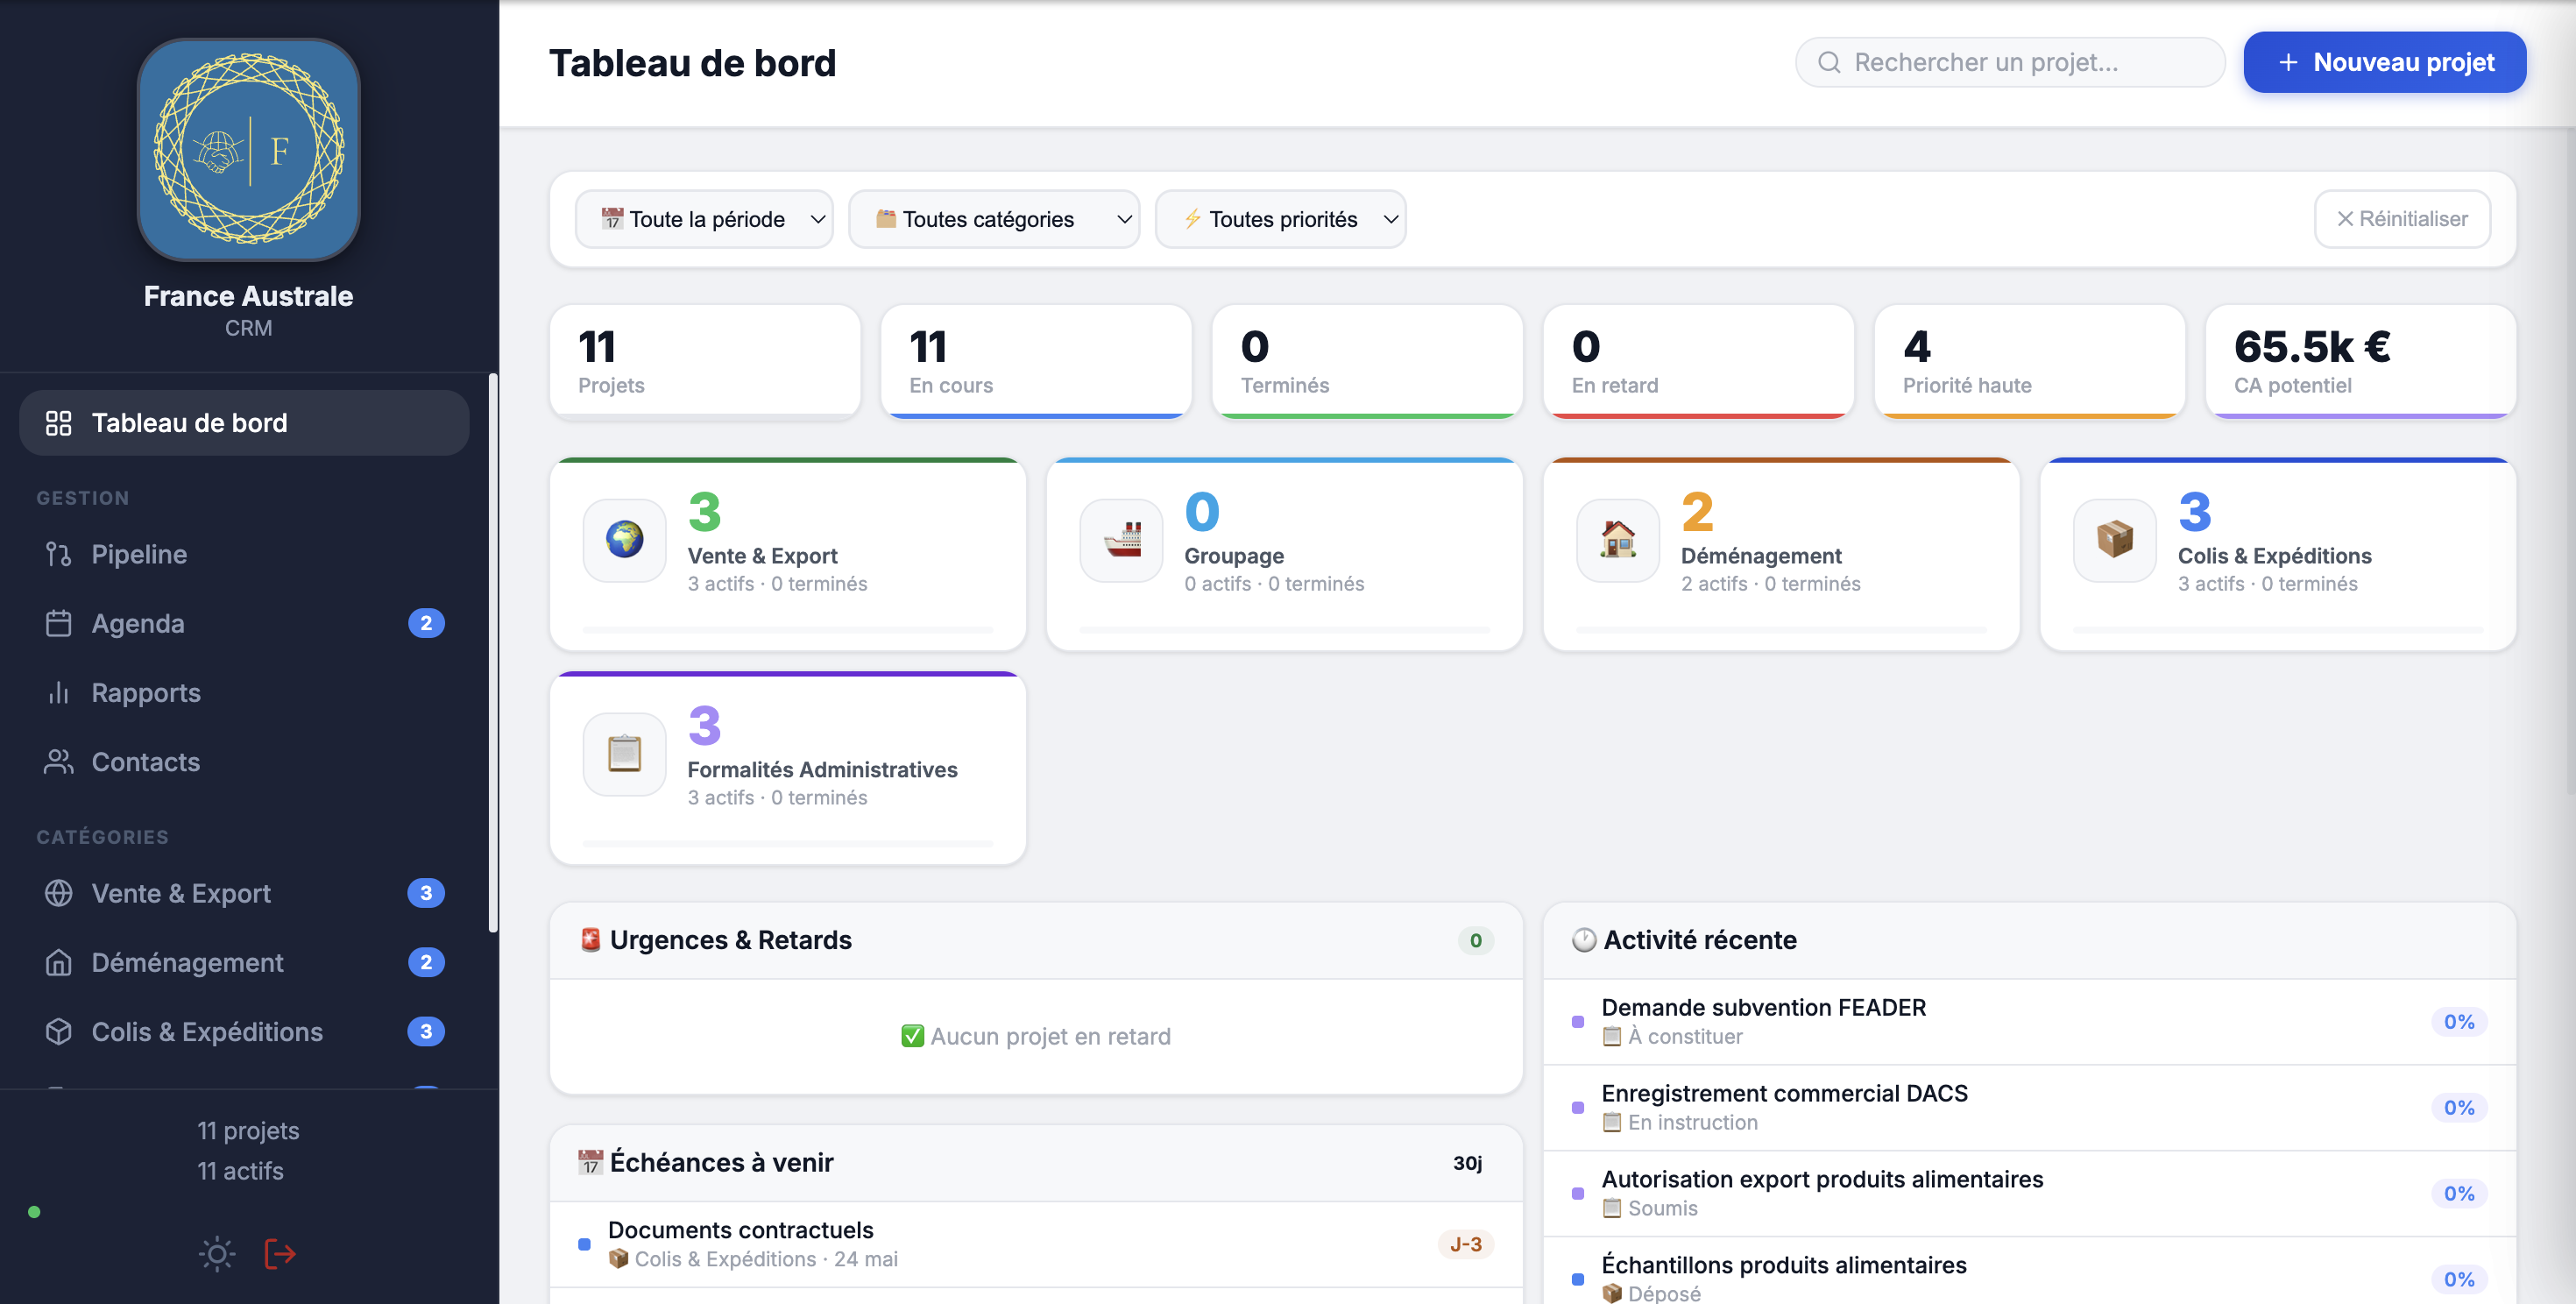2576x1304 pixels.
Task: Click the Groupage card progress bar
Action: pyautogui.click(x=1284, y=630)
